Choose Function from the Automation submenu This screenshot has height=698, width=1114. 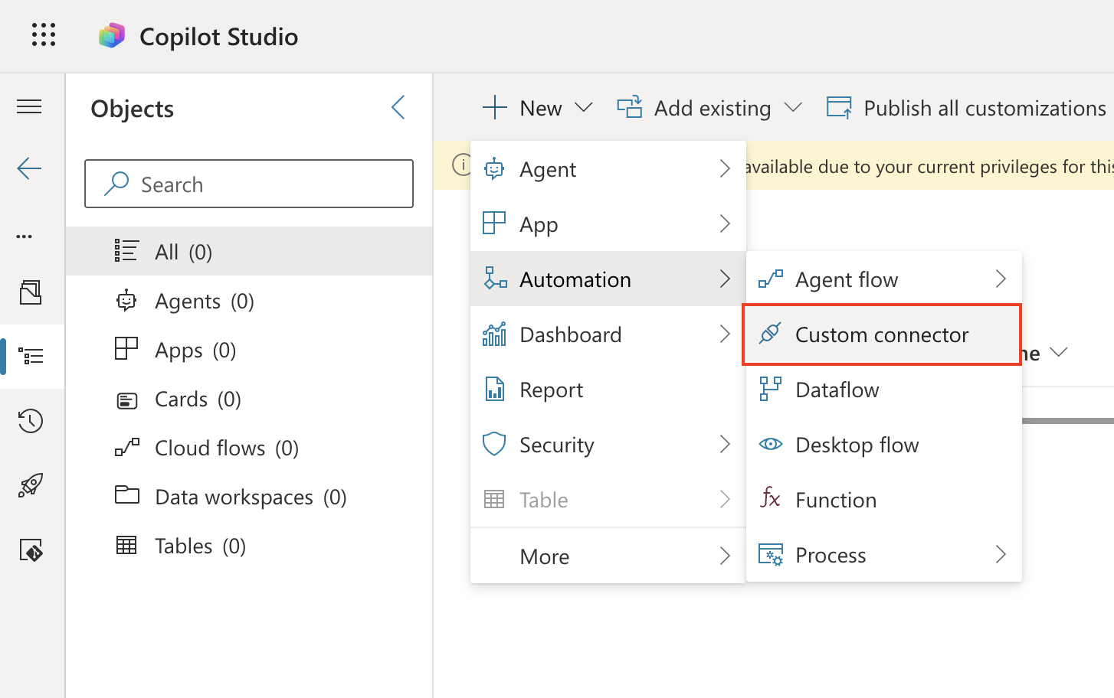pyautogui.click(x=884, y=500)
